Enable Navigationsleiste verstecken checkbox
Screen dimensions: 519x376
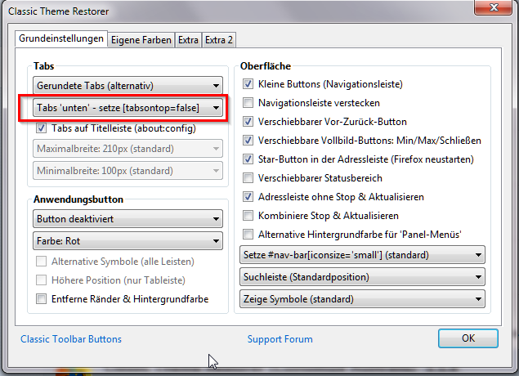248,103
